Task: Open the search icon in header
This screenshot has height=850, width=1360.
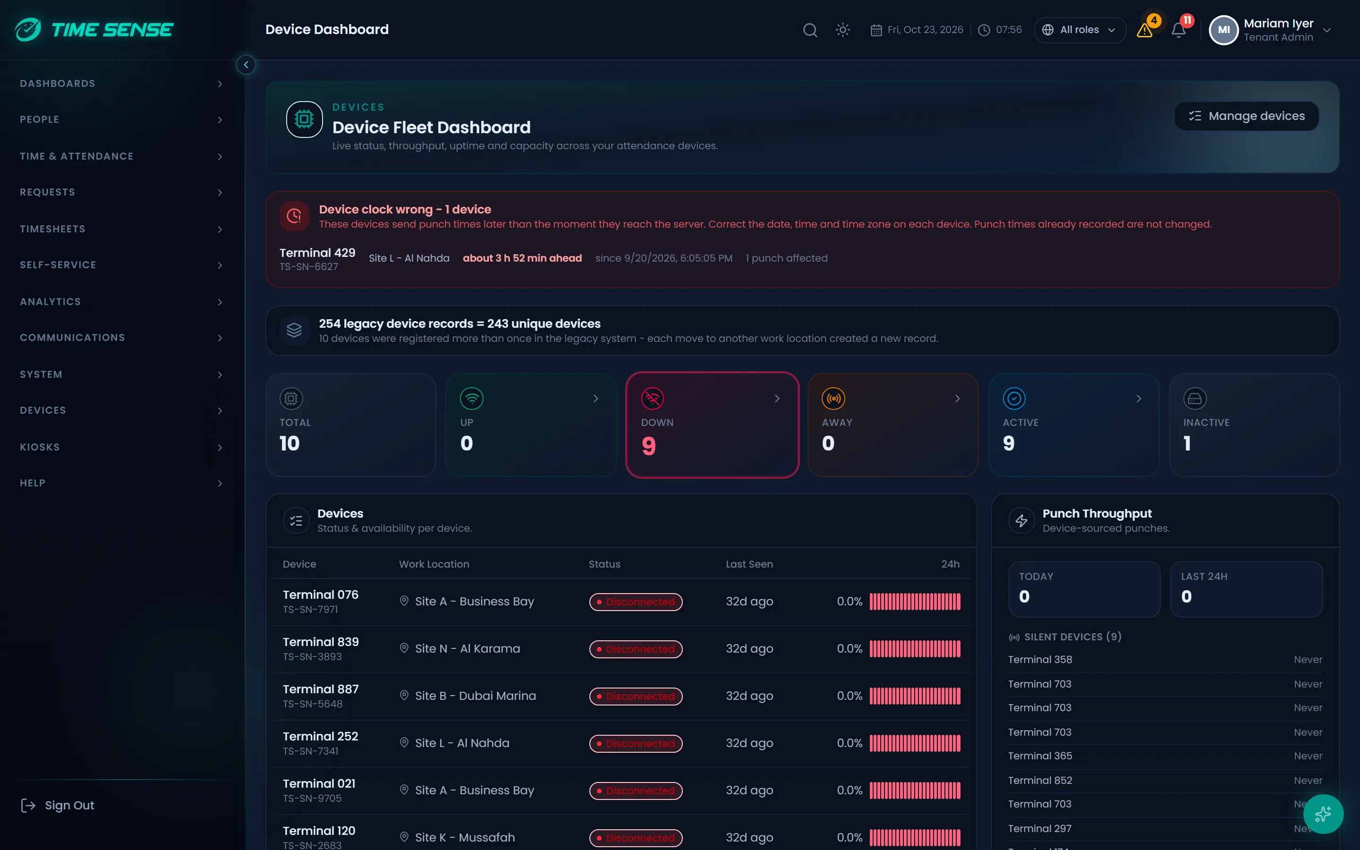Action: [810, 30]
